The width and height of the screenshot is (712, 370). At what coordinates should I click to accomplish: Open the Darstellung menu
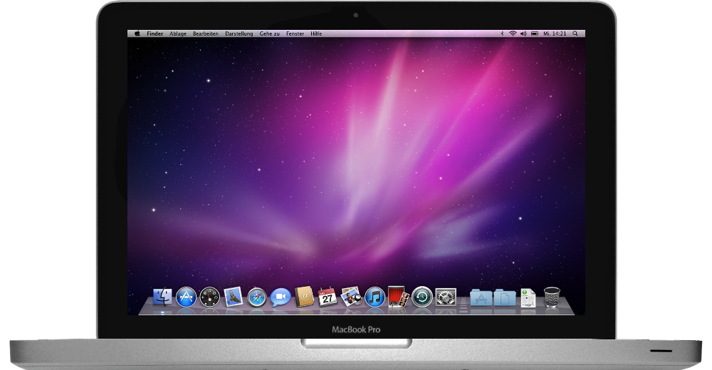click(x=239, y=33)
